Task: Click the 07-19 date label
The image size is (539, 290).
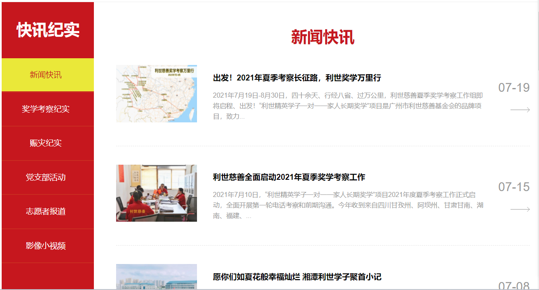Action: pos(514,88)
